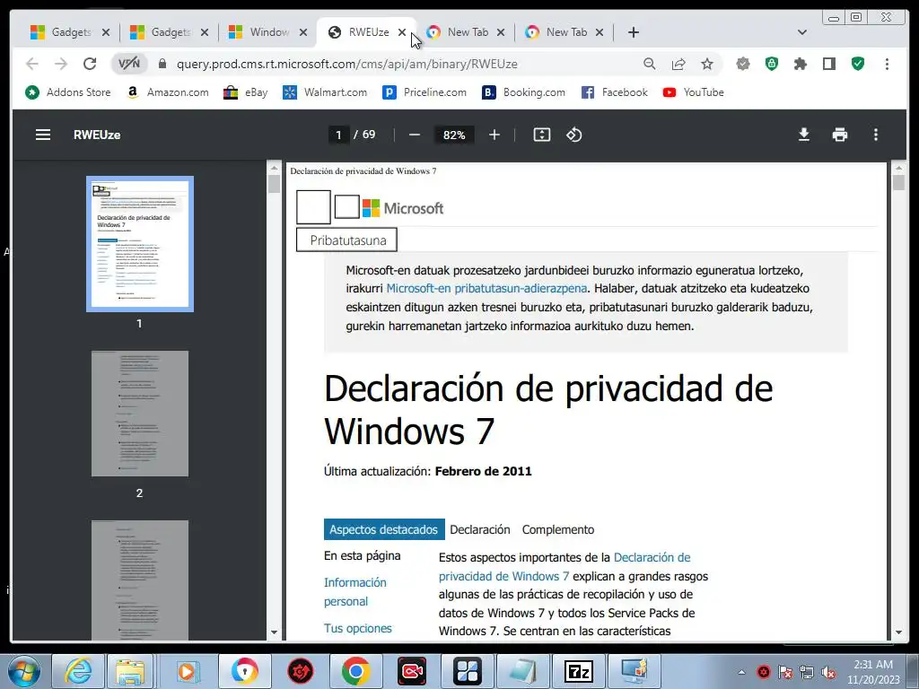Open Windows Explorer folder in taskbar
The image size is (919, 689).
pyautogui.click(x=130, y=671)
